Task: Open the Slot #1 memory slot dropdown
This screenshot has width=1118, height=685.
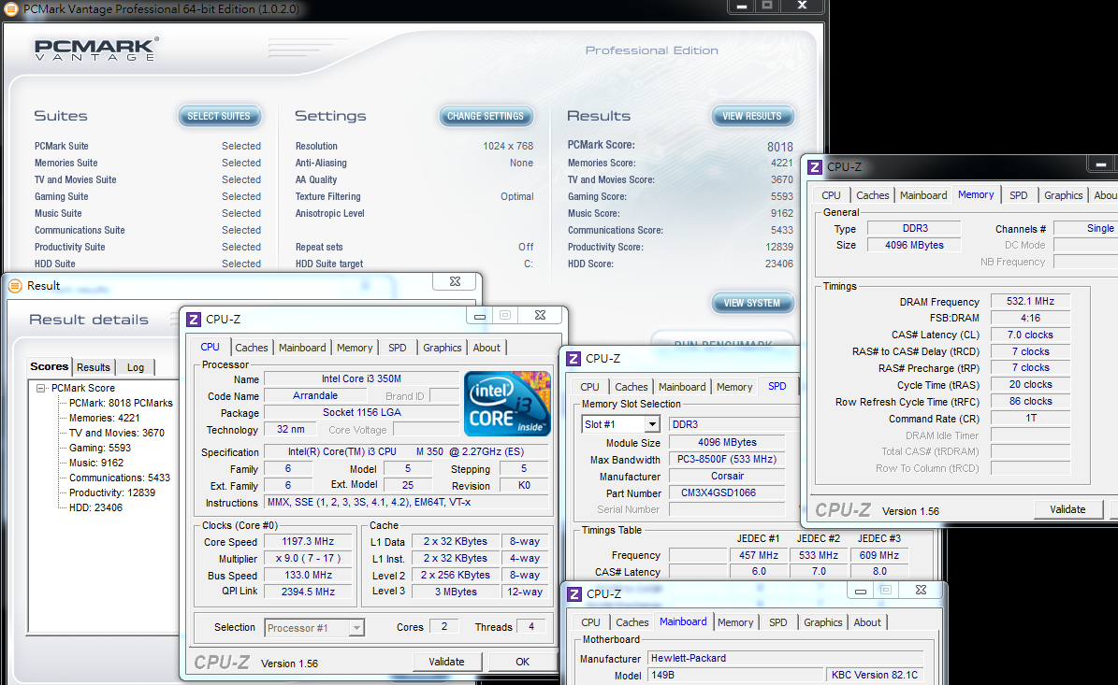Action: pyautogui.click(x=652, y=424)
